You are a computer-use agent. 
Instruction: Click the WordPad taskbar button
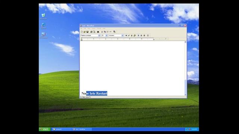pos(82,129)
